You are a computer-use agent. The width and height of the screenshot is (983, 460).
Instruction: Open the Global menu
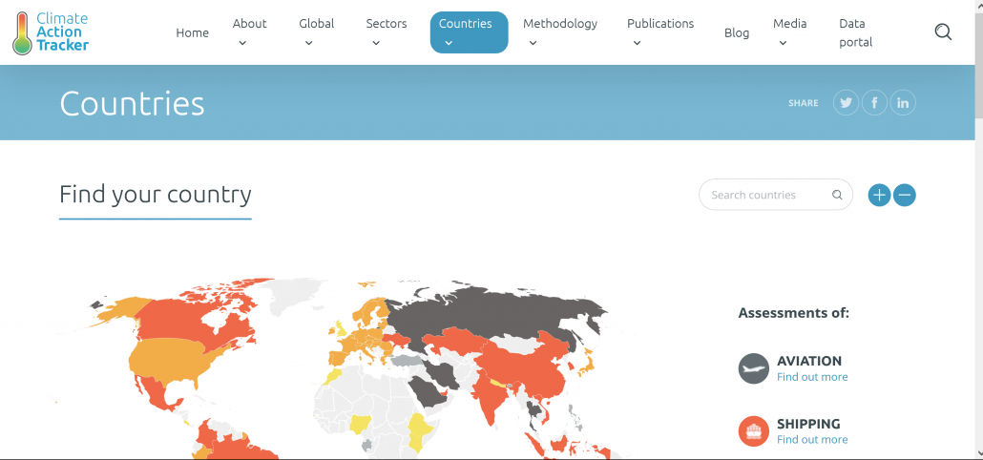[x=317, y=23]
